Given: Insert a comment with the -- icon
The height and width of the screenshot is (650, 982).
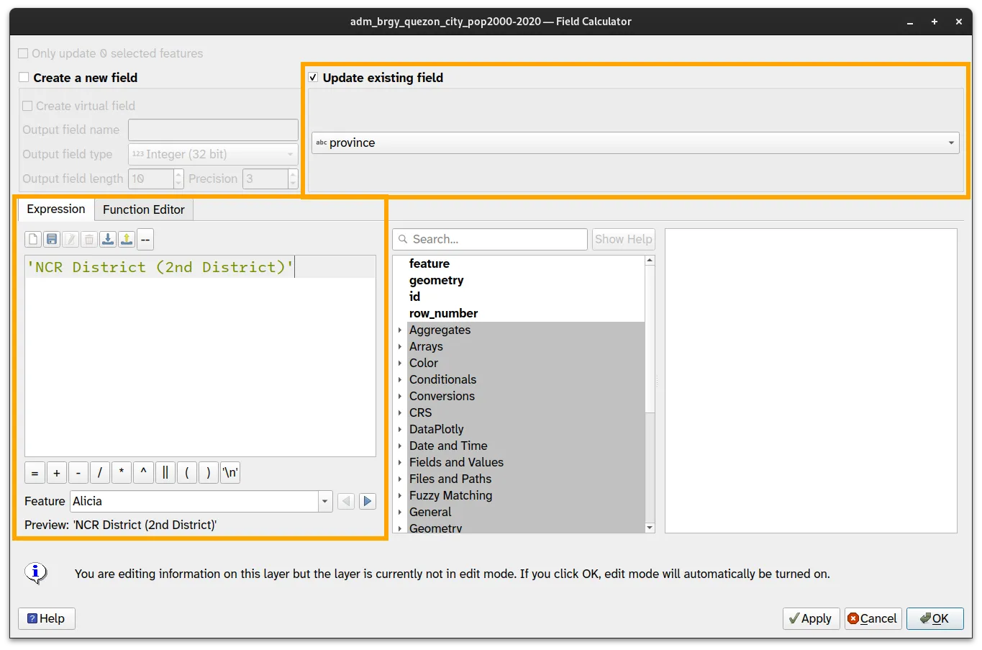Looking at the screenshot, I should tap(145, 239).
